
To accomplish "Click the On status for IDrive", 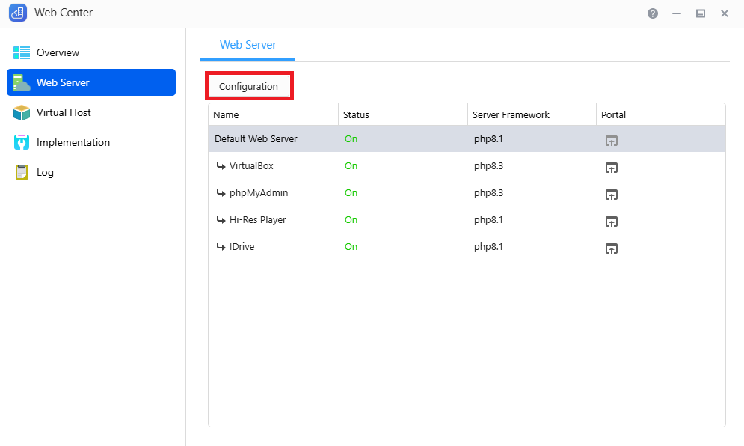I will 351,246.
